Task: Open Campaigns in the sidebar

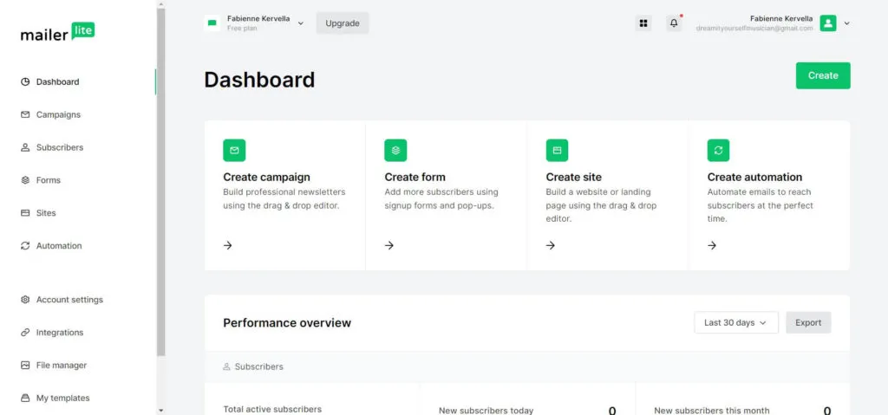Action: tap(58, 114)
